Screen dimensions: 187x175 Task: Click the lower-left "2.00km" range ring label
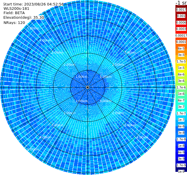tap(69, 113)
